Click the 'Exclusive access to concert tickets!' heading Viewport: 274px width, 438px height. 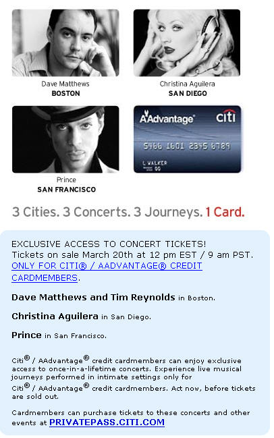109,244
